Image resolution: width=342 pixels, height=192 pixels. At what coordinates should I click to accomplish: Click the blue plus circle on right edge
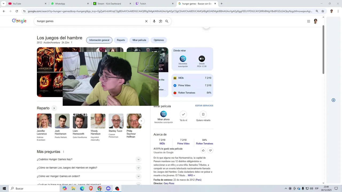pyautogui.click(x=333, y=100)
